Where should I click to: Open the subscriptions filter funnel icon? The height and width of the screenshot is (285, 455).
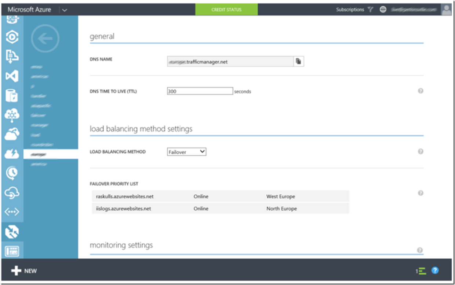coord(370,10)
